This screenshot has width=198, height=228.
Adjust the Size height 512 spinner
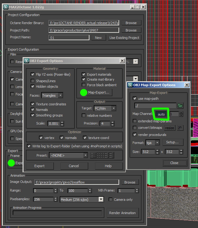tap(181, 152)
